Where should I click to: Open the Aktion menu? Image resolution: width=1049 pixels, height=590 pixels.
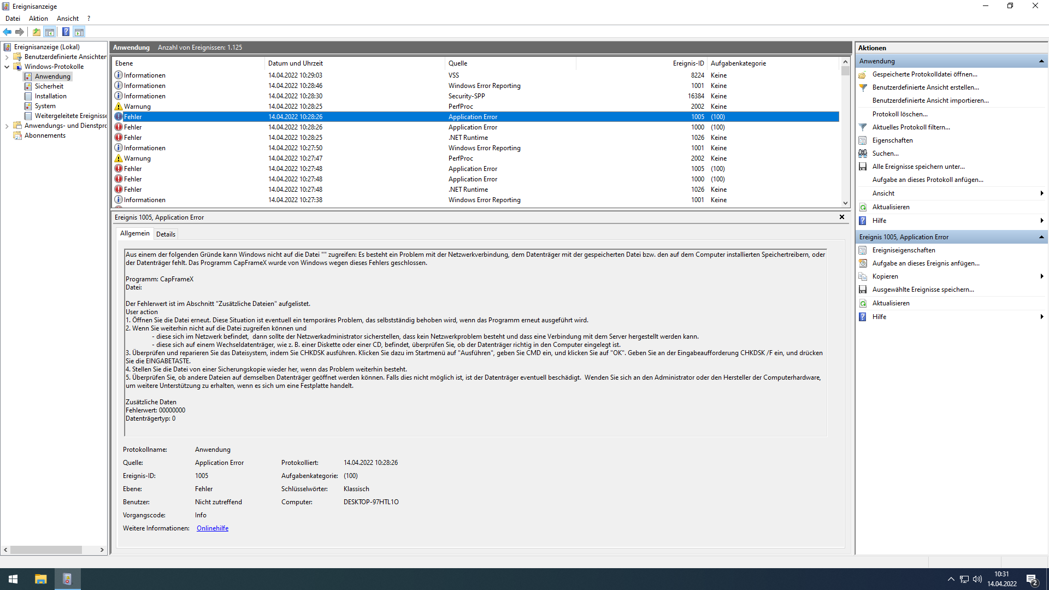coord(38,19)
